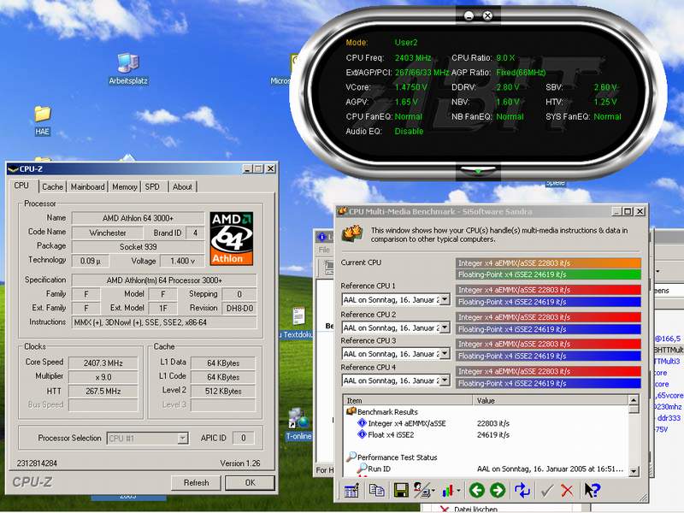Click the AMD Athlon 64 logo
684x513 pixels.
[x=232, y=239]
